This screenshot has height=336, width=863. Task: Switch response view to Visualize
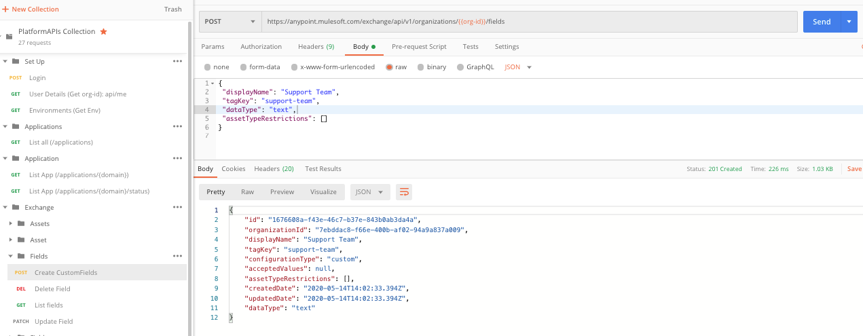(323, 192)
